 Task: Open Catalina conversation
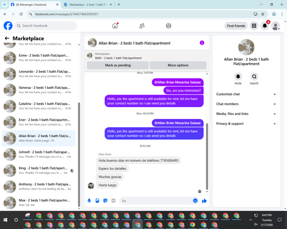click(38, 106)
